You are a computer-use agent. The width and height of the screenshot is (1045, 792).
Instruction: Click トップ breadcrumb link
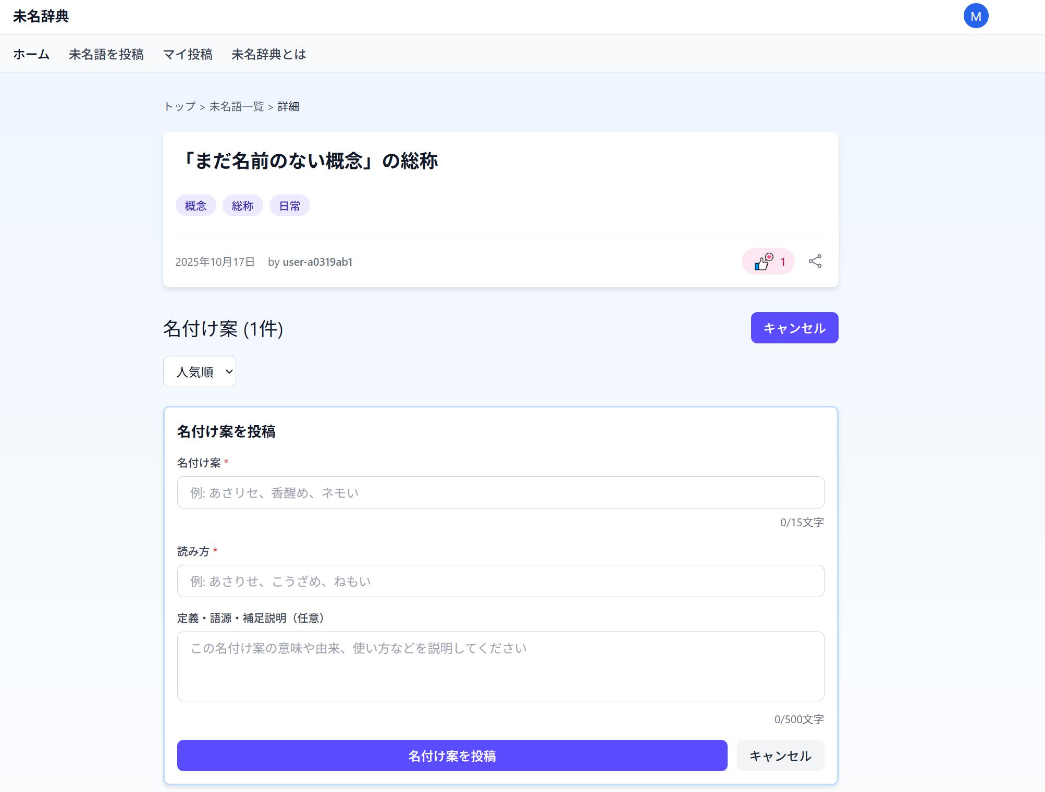point(180,107)
